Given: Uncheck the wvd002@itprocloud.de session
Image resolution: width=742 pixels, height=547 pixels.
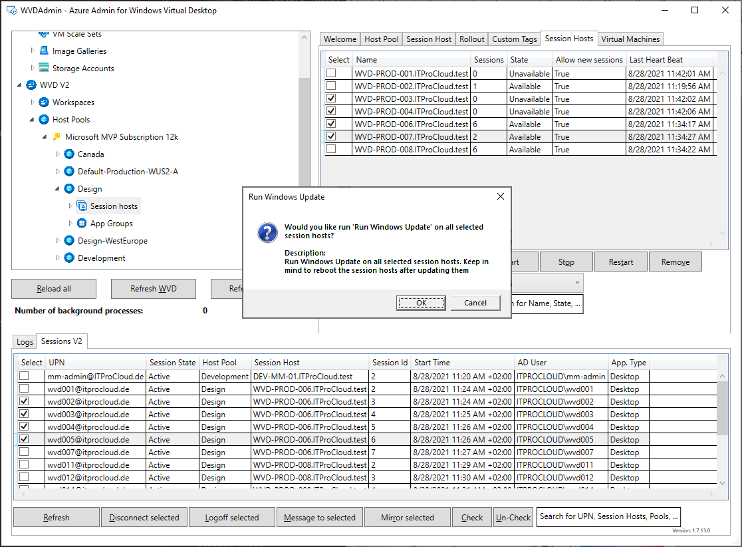Looking at the screenshot, I should (24, 401).
